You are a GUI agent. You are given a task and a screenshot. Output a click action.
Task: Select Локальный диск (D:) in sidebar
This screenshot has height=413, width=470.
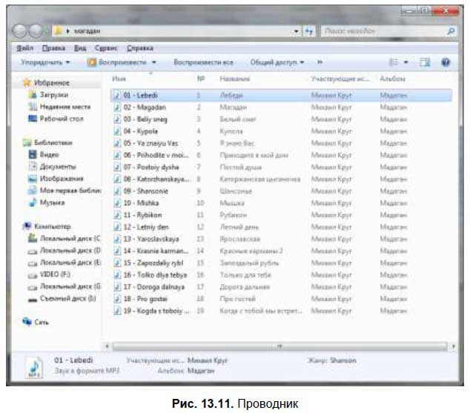pyautogui.click(x=70, y=251)
